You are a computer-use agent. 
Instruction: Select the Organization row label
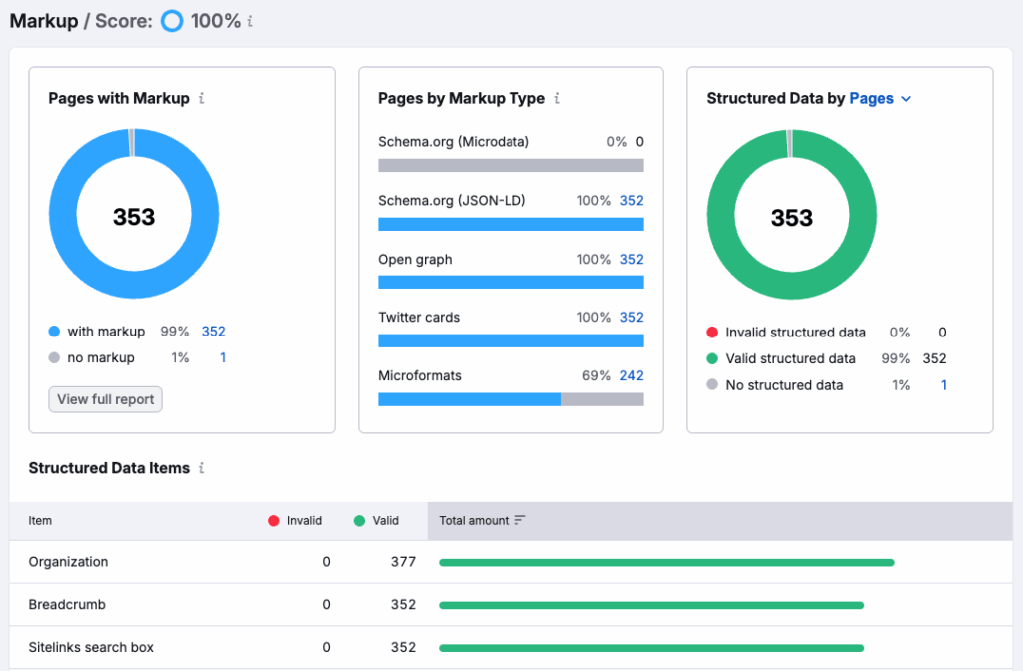pyautogui.click(x=69, y=562)
